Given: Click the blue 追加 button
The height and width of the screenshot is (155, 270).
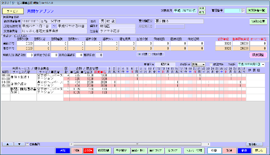Looking at the screenshot, I should pos(63,150).
